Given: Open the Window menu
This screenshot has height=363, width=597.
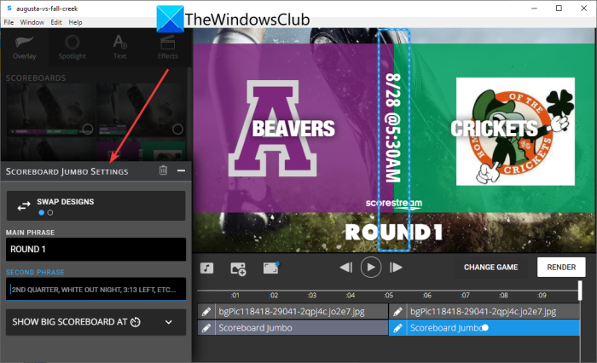Looking at the screenshot, I should click(32, 22).
